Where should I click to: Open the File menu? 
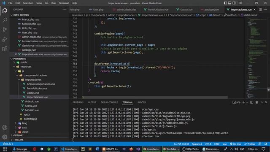click(x=10, y=3)
